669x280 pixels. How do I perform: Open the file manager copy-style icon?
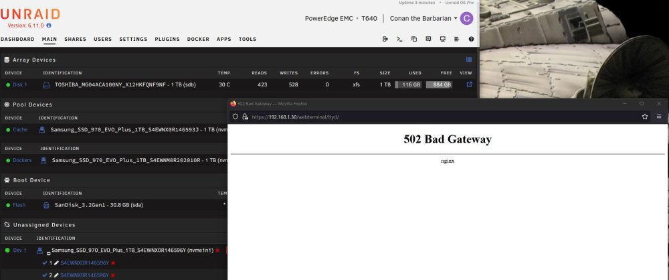(x=414, y=39)
